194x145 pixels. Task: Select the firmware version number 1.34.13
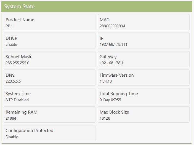(x=106, y=81)
